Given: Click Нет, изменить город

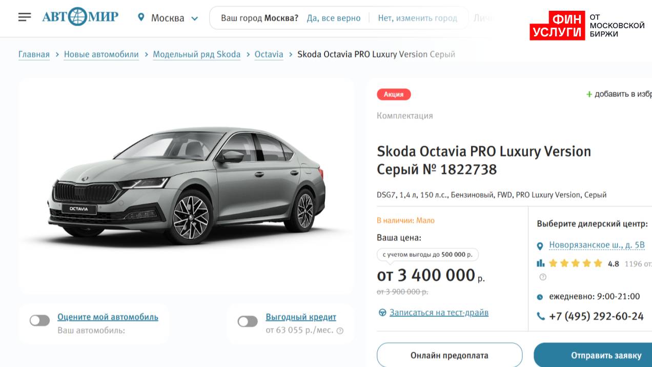Looking at the screenshot, I should point(417,18).
